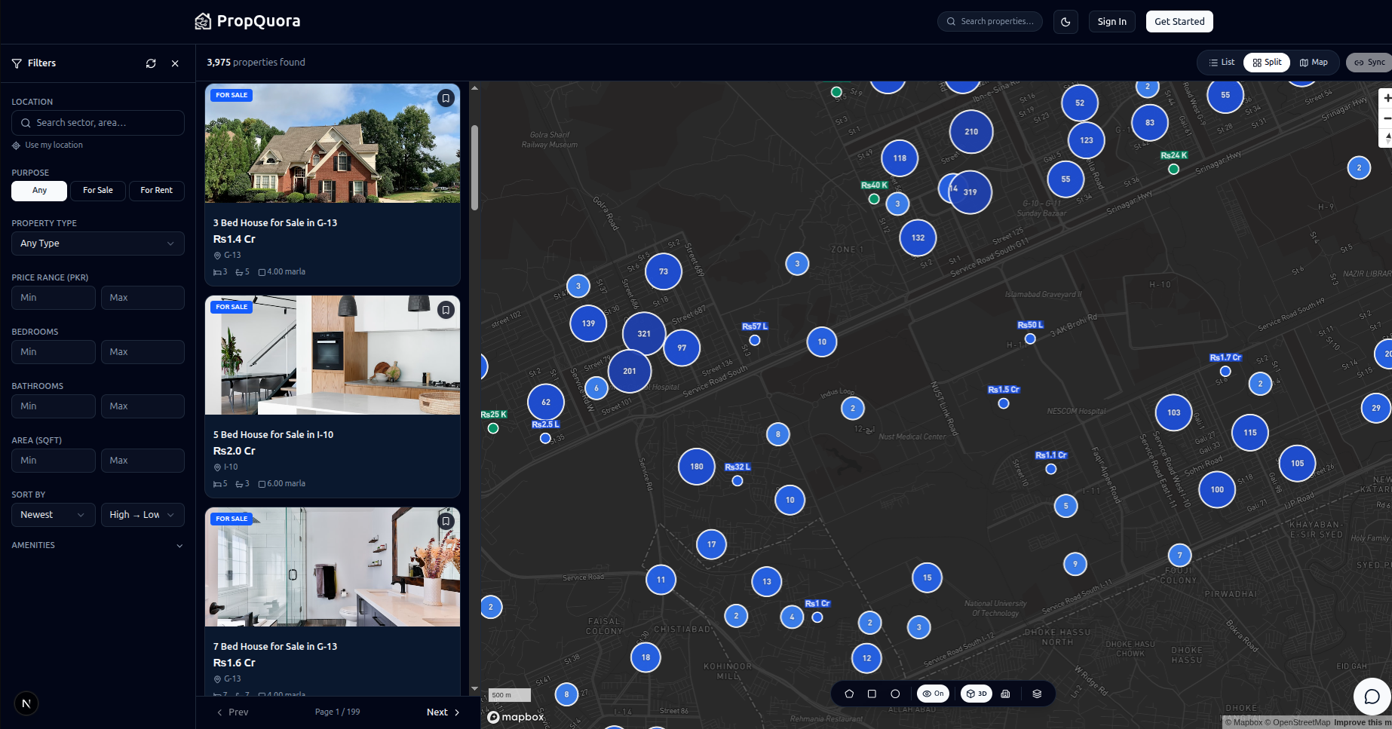Screen dimensions: 1392x729
Task: Open OpenStreetMap attribution link
Action: tap(1297, 722)
